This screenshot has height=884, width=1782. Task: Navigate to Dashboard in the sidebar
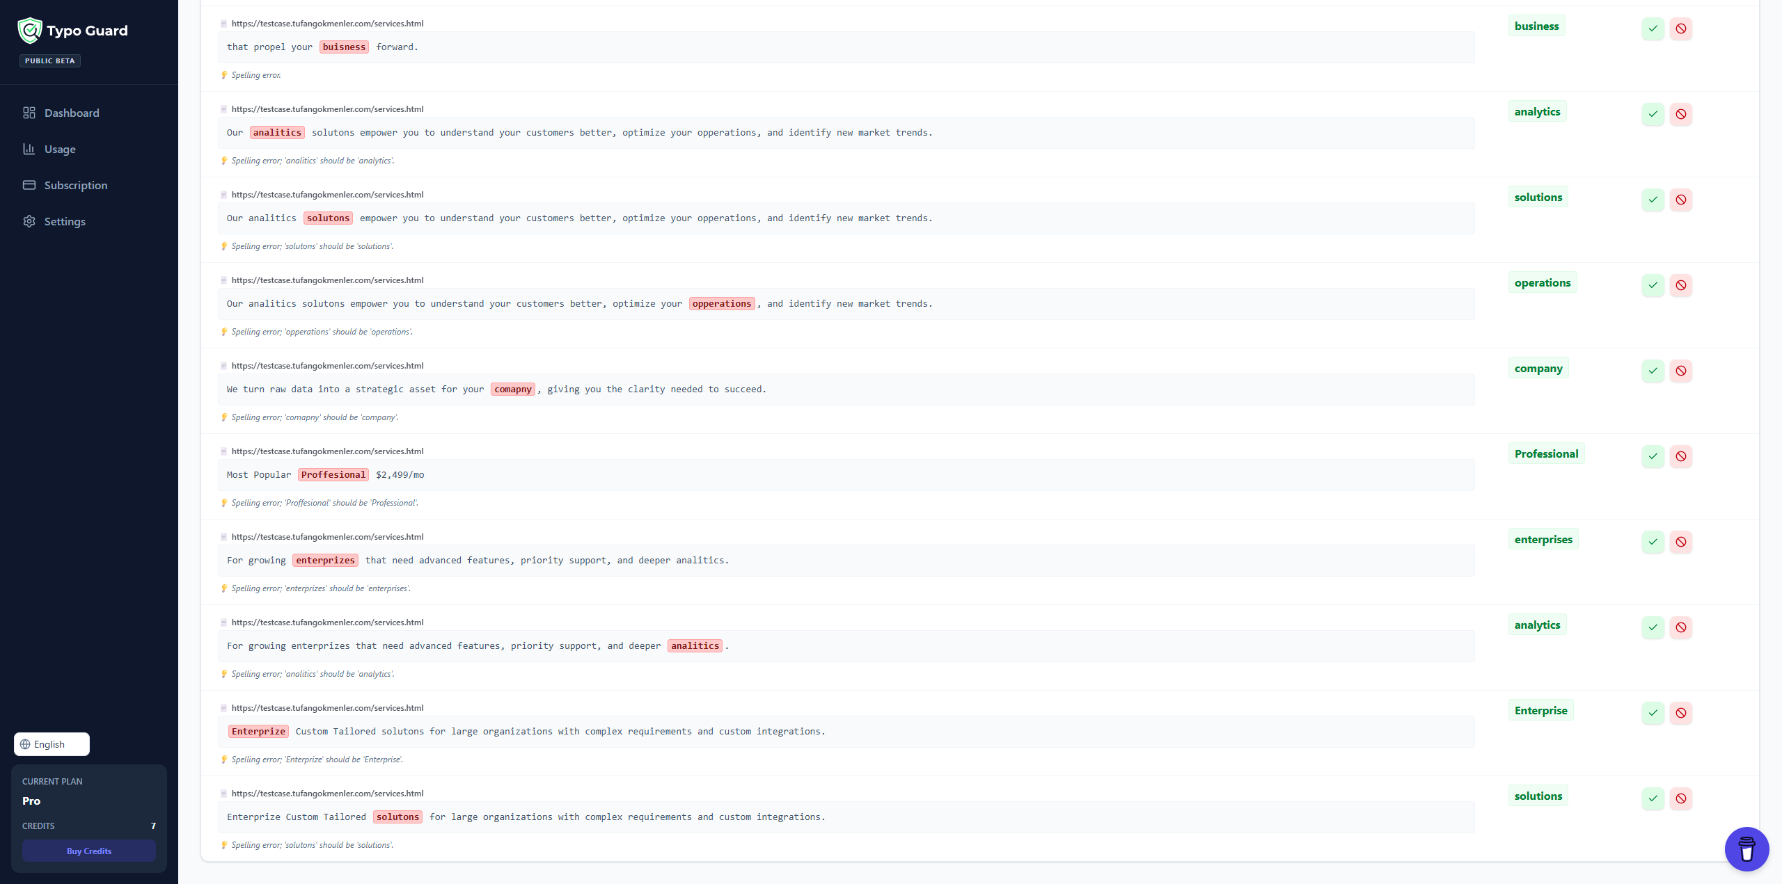point(72,113)
